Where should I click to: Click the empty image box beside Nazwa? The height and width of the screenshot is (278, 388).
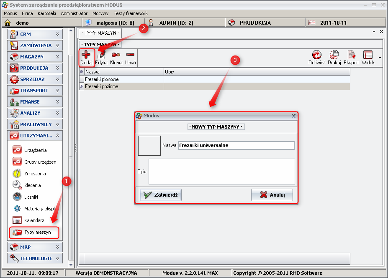pos(149,146)
